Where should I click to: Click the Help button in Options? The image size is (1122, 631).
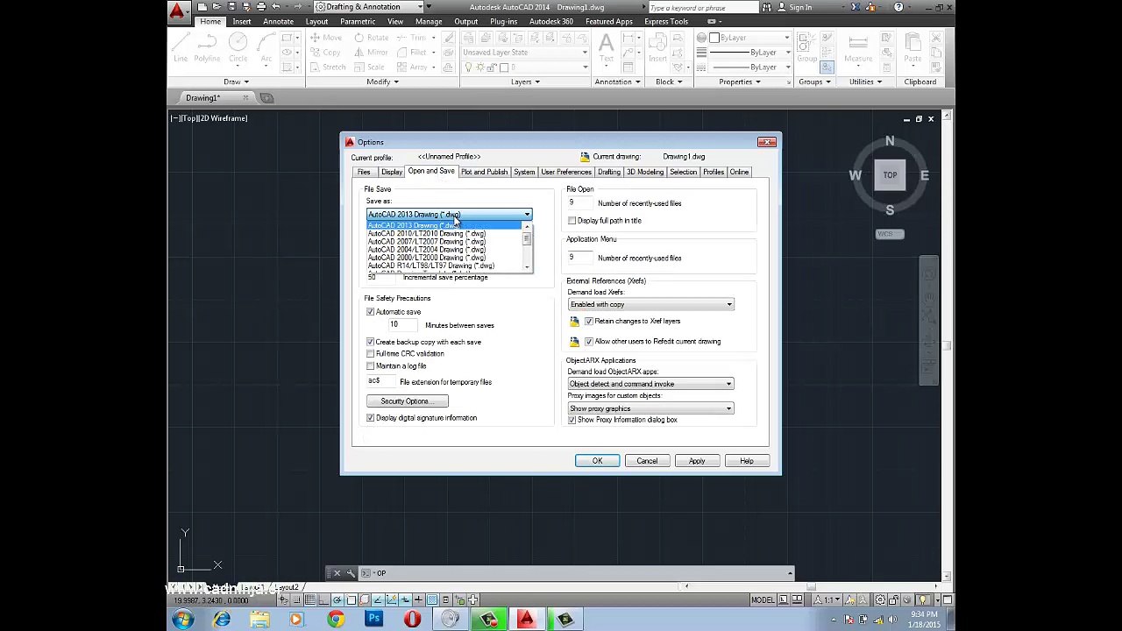[x=747, y=461]
